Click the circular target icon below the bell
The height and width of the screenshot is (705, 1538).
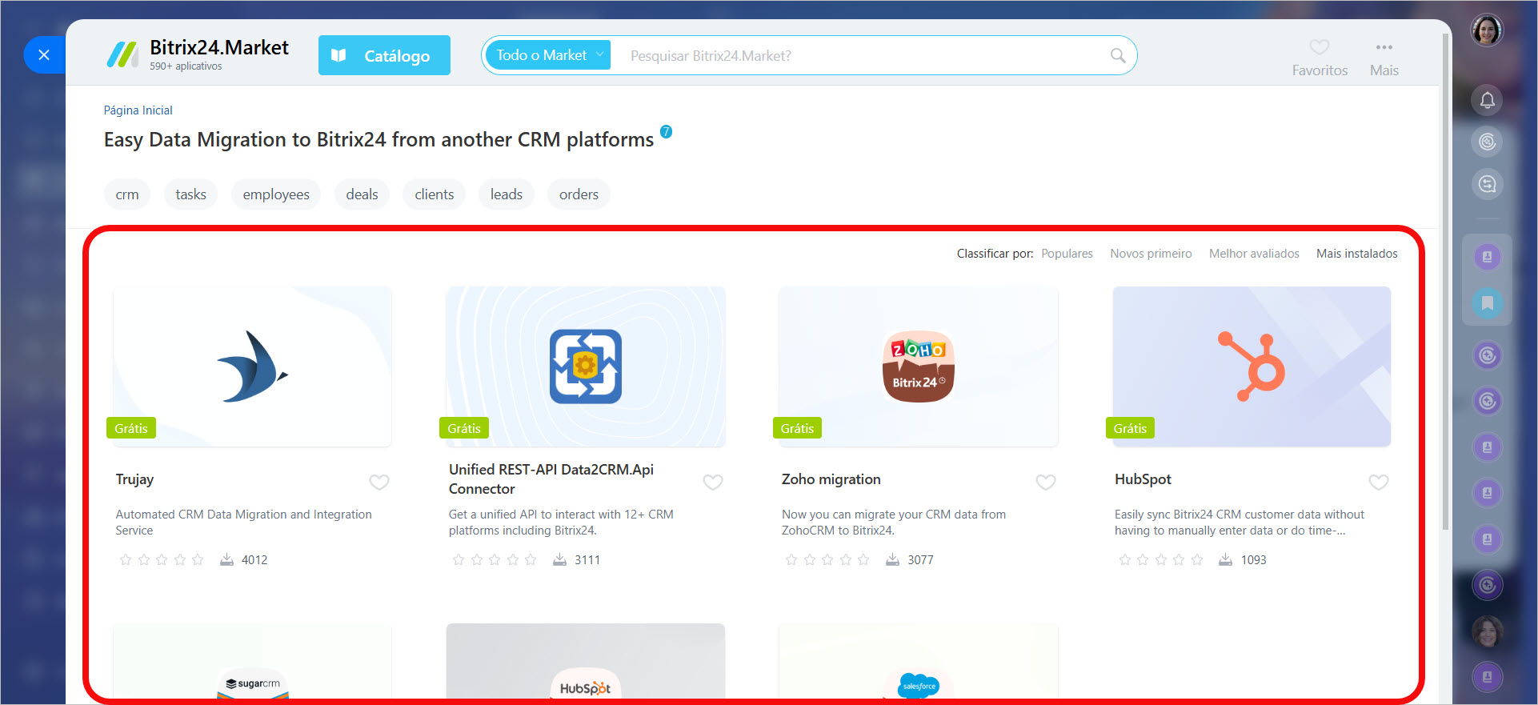(x=1487, y=142)
